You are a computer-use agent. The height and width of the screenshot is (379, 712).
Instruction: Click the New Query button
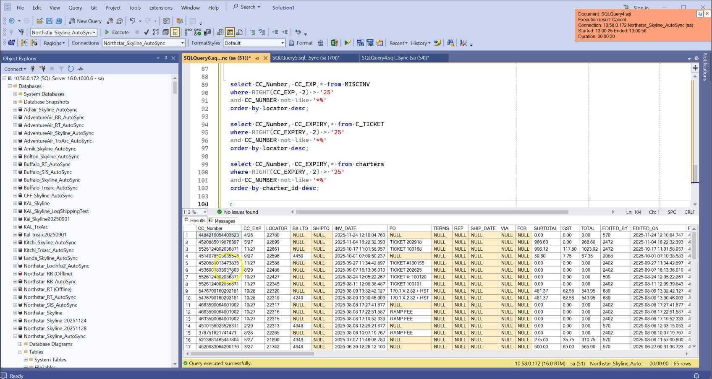pyautogui.click(x=85, y=21)
